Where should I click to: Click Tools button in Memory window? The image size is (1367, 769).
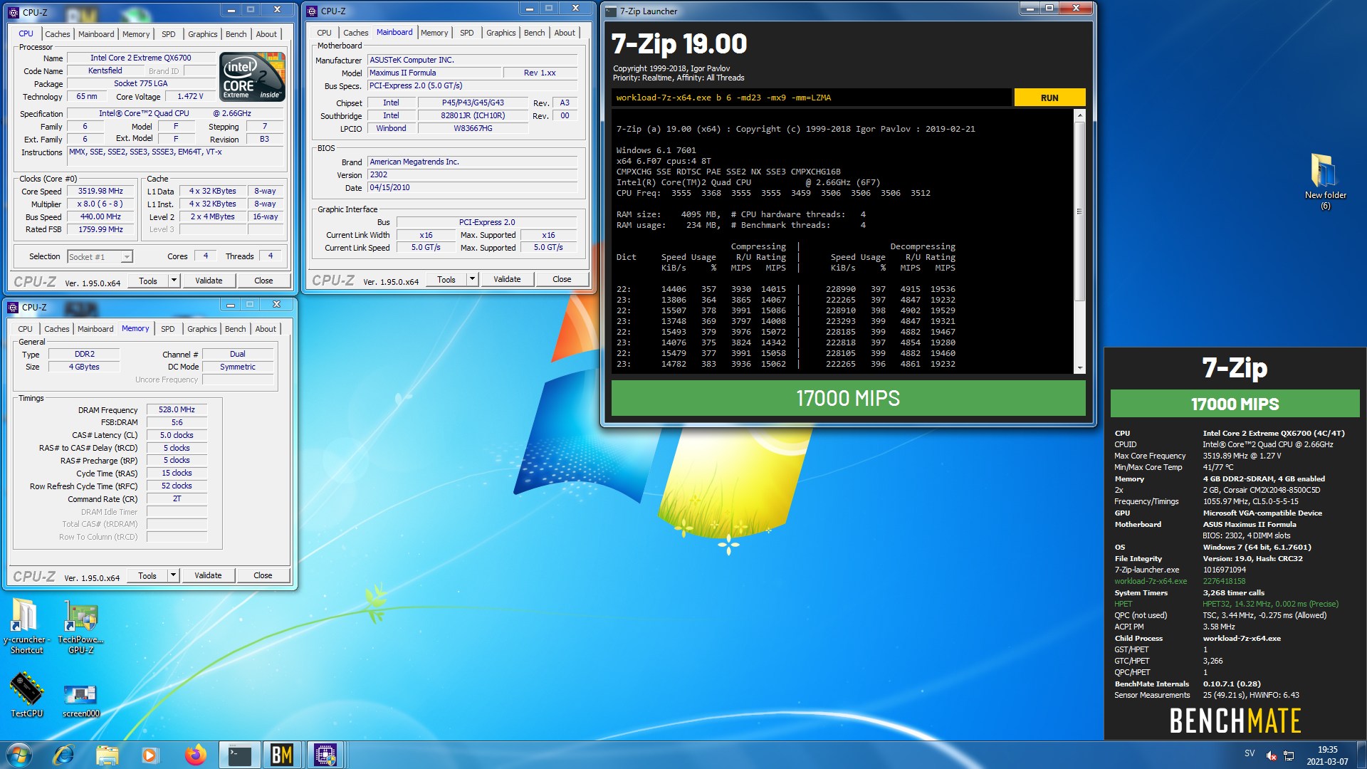coord(147,575)
